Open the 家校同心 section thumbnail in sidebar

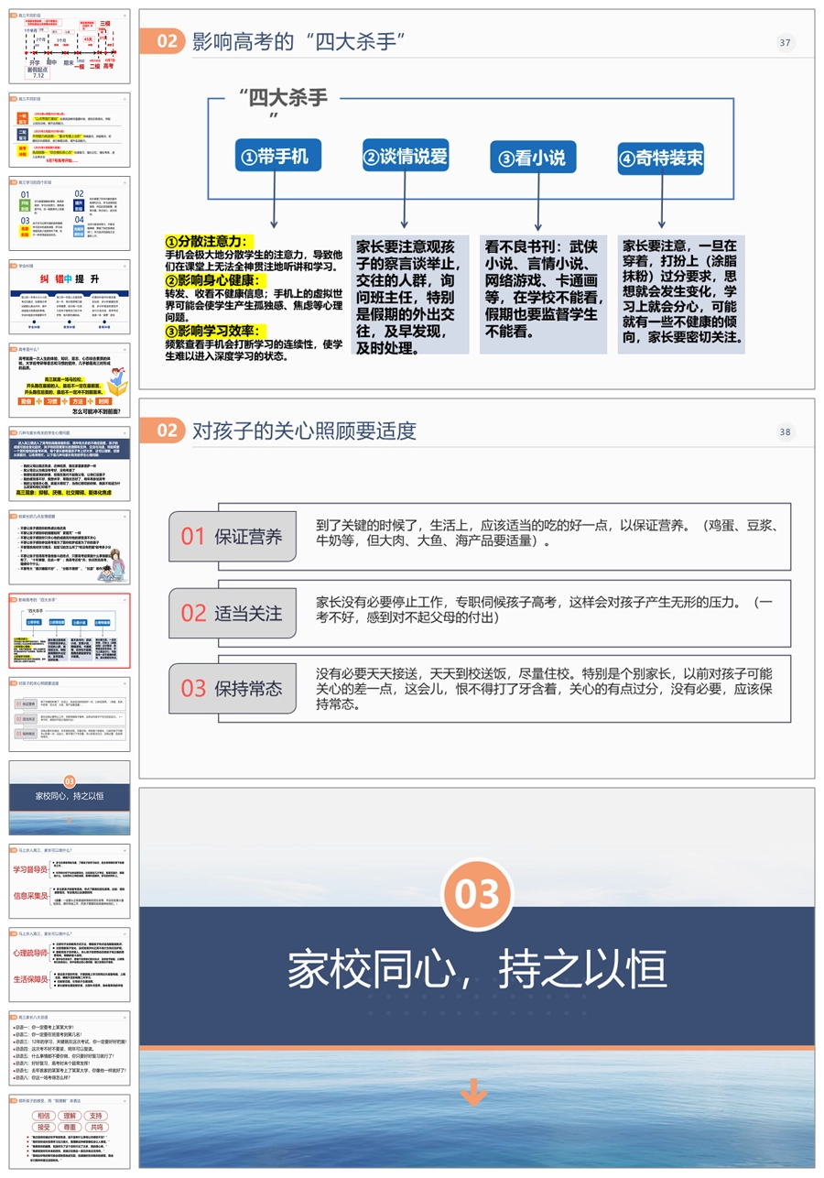coord(70,797)
